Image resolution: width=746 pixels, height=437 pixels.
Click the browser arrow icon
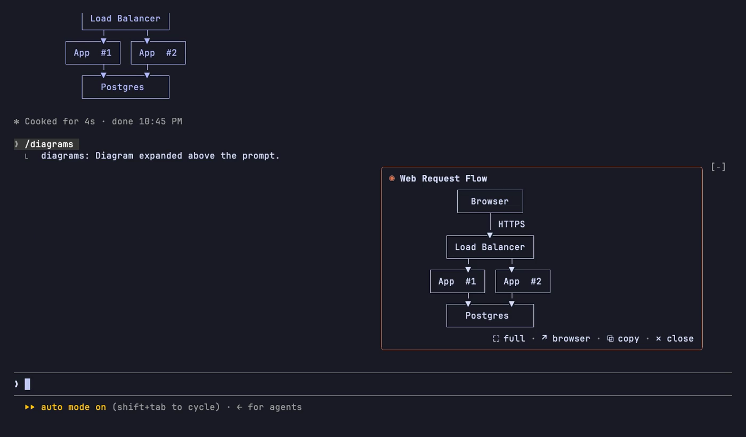tap(544, 338)
